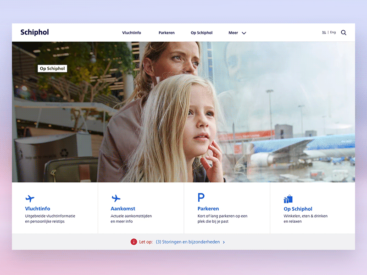Click the Parkeren P icon
This screenshot has width=367, height=275.
tap(201, 198)
